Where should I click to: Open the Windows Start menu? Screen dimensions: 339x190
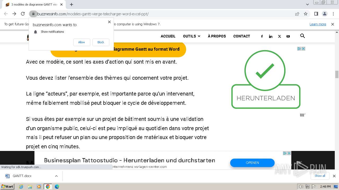(x=7, y=187)
